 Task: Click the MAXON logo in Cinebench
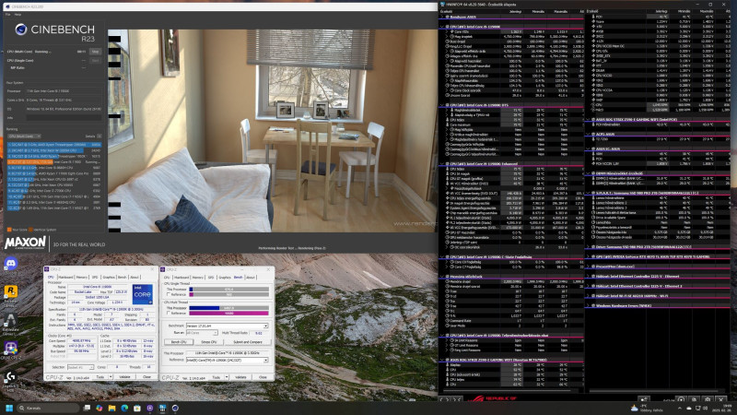(26, 243)
